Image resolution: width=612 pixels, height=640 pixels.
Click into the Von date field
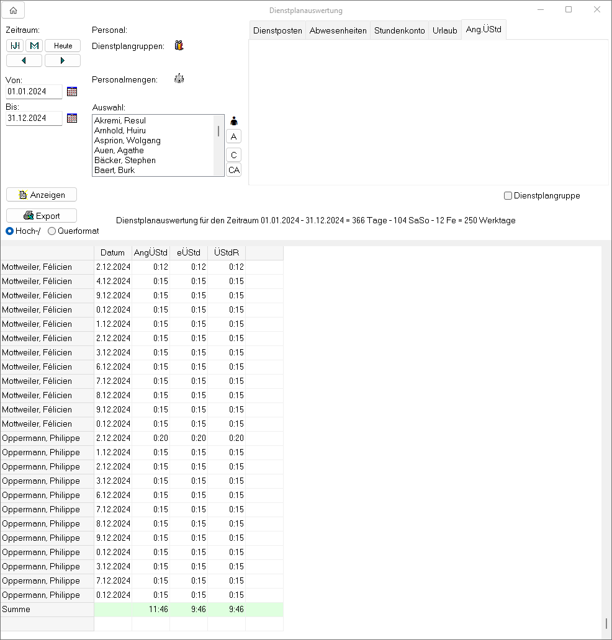34,92
